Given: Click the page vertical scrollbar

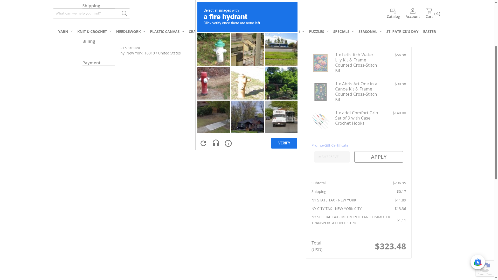Looking at the screenshot, I should [x=496, y=113].
